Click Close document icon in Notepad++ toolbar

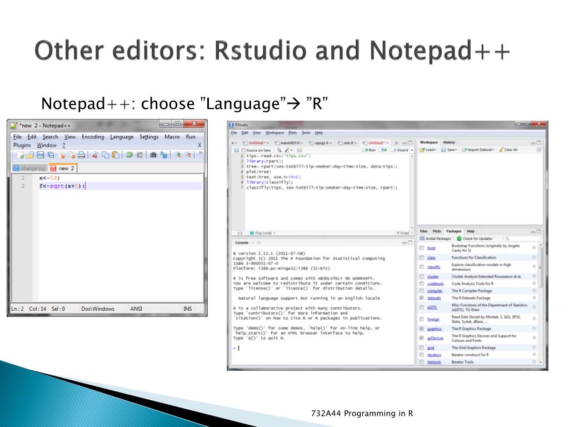coord(61,156)
